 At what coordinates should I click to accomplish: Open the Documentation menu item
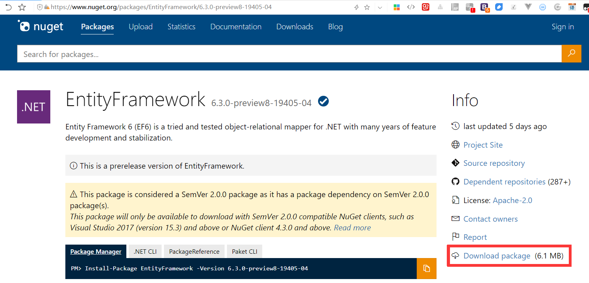[x=236, y=27]
